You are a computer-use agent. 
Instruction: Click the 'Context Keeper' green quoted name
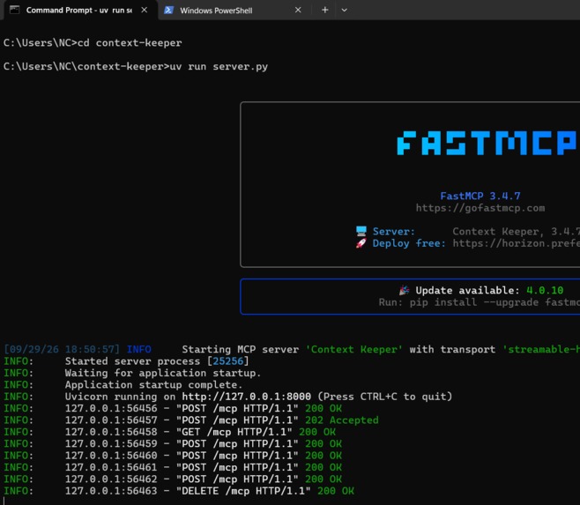click(353, 349)
